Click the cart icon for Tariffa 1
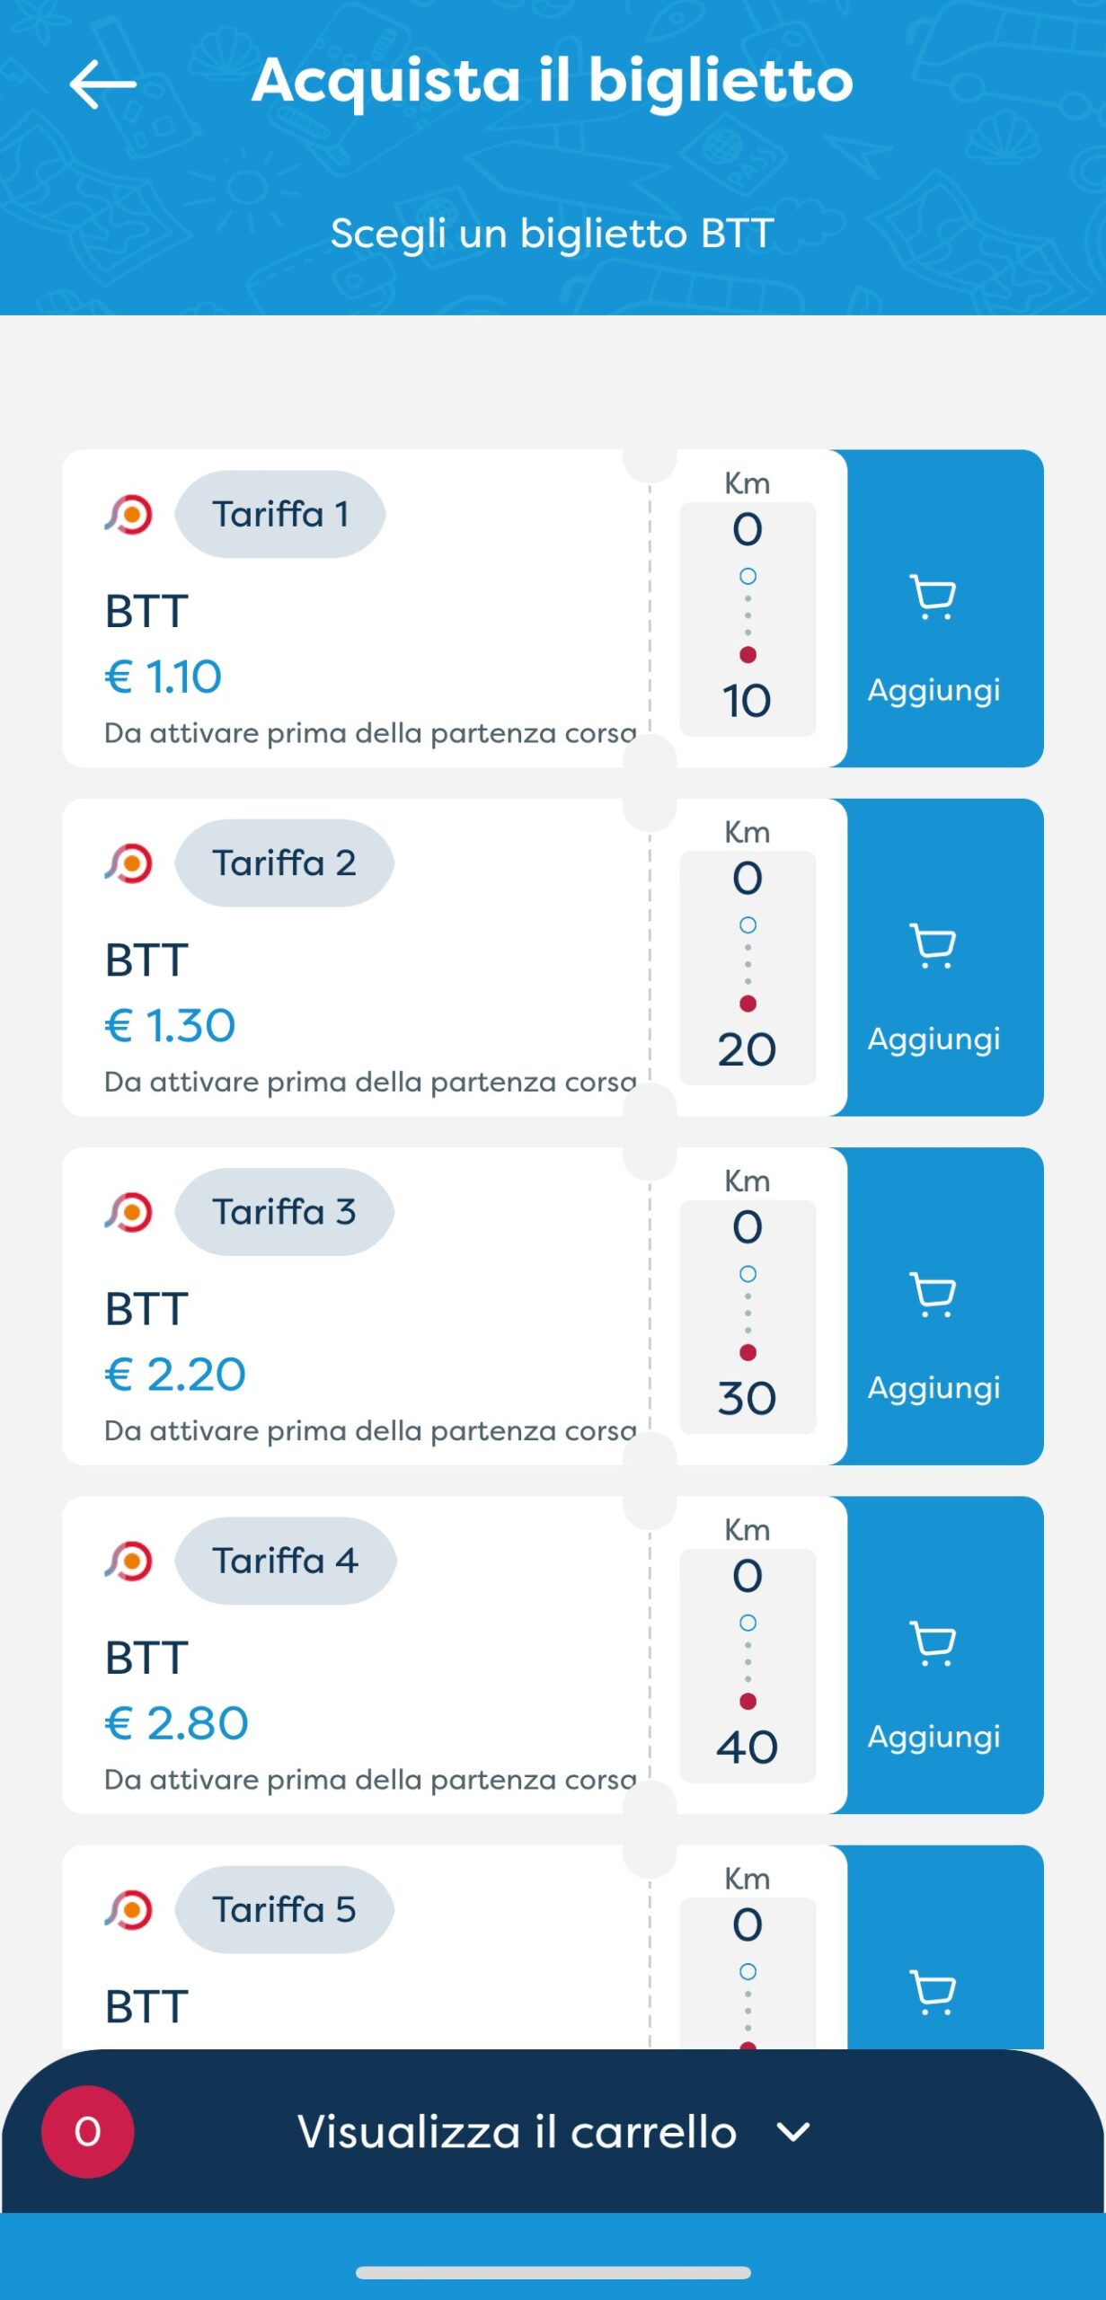 [x=933, y=597]
